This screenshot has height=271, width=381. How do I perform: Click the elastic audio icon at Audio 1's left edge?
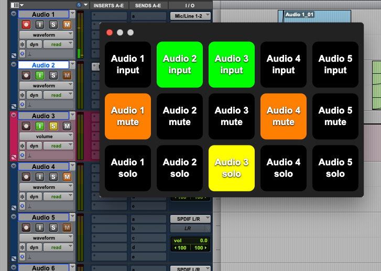pos(14,56)
